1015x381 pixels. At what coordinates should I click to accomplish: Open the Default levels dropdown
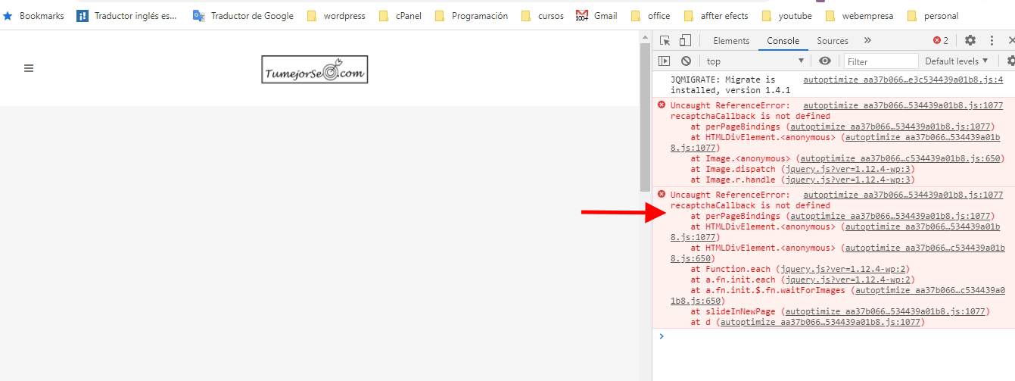coord(957,61)
